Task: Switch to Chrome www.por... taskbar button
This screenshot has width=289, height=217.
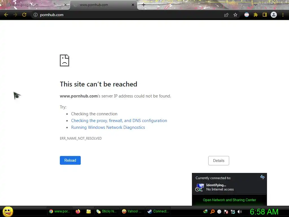Action: (59, 211)
